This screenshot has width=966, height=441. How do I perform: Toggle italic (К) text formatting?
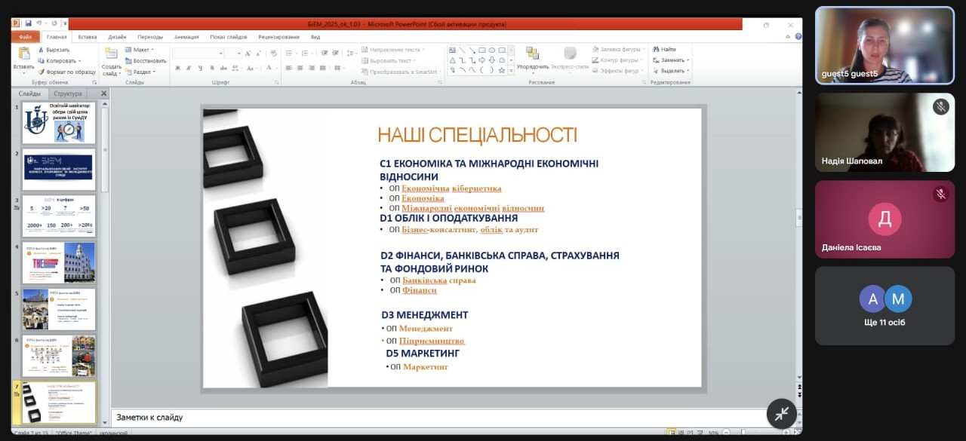tap(188, 68)
